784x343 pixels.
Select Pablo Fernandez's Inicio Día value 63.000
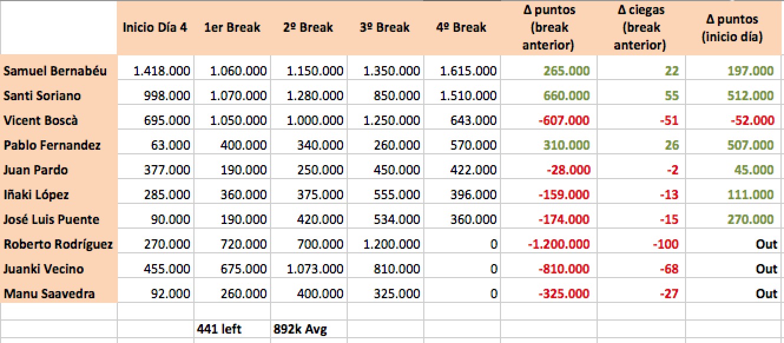click(156, 145)
